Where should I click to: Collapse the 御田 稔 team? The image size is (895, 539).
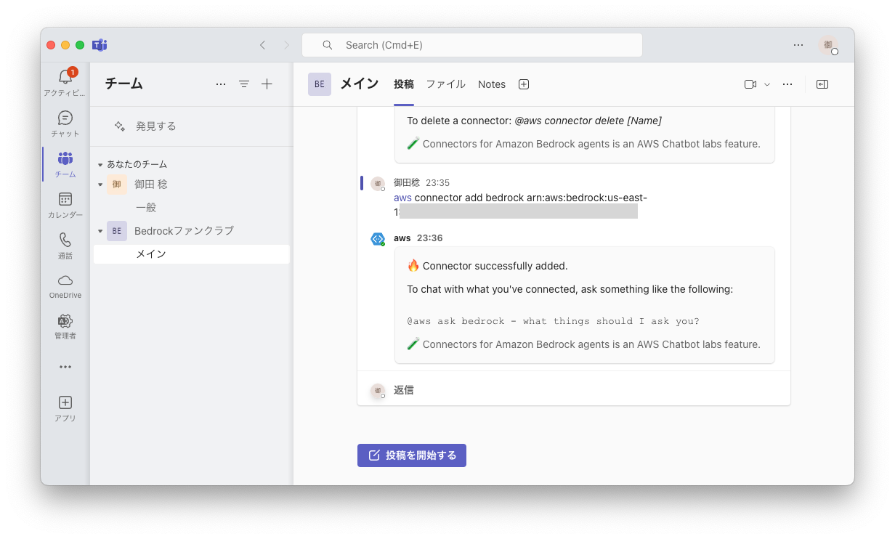(x=100, y=185)
